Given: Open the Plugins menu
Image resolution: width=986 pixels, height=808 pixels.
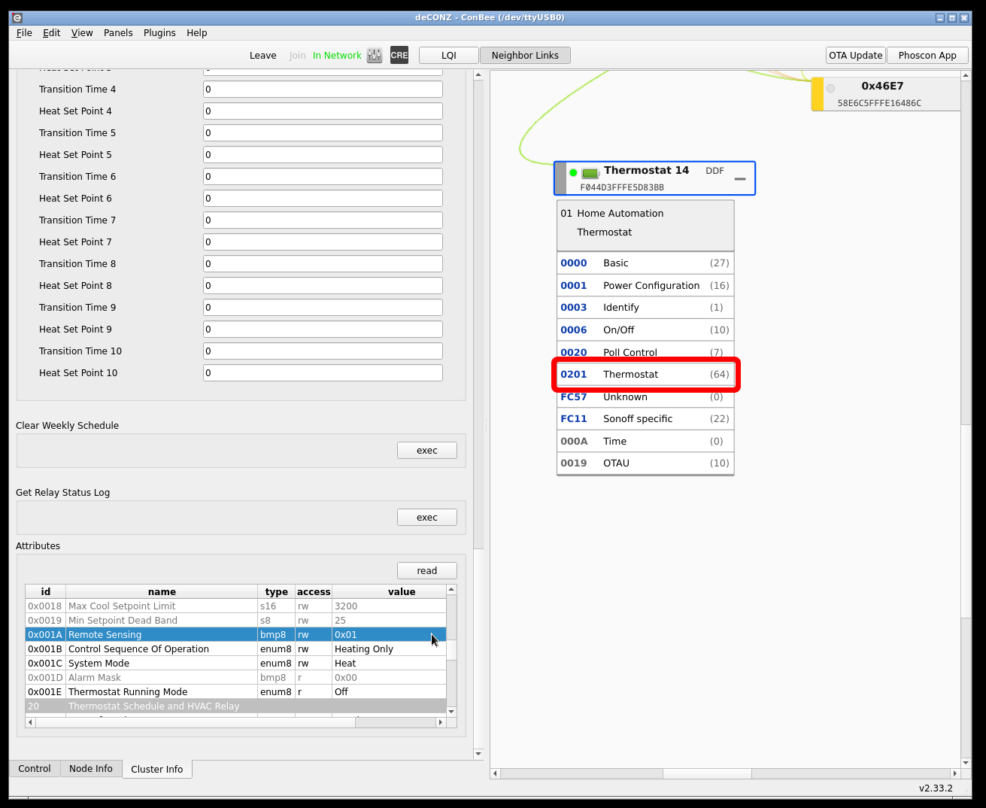Looking at the screenshot, I should pos(159,33).
